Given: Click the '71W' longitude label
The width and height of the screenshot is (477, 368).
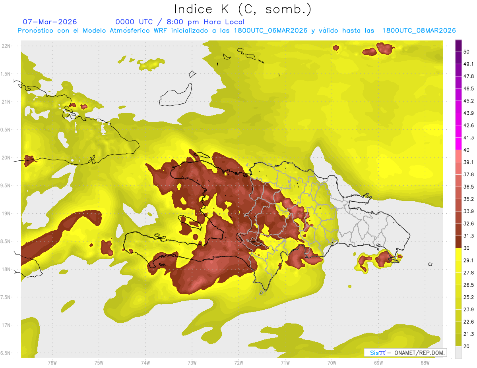Looking at the screenshot, I should click(285, 362).
